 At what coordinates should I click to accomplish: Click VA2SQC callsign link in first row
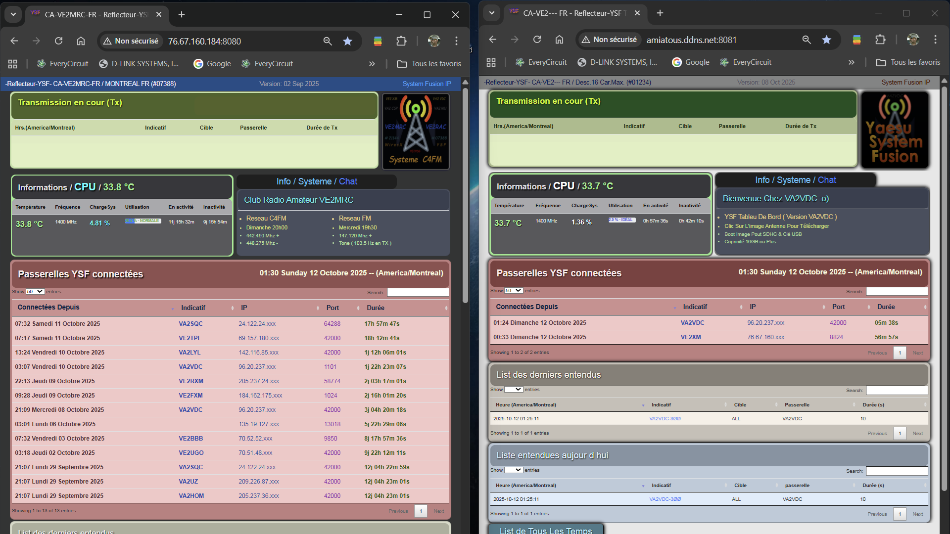tap(190, 324)
